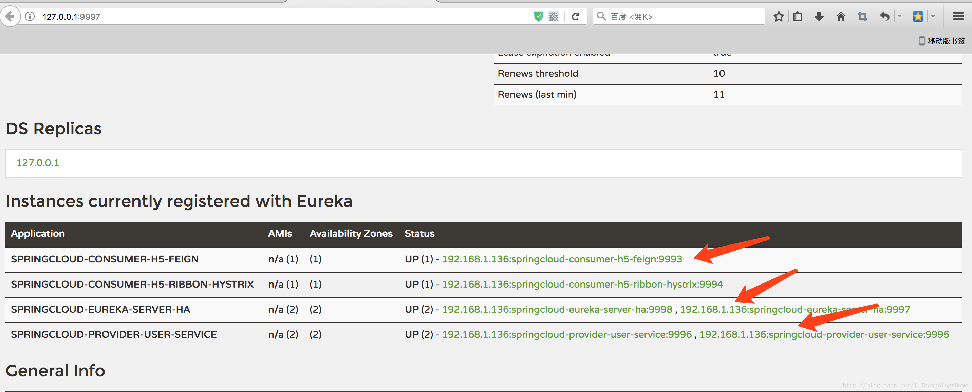Click n/a (1) in the H5-FEIGN row

pos(283,259)
